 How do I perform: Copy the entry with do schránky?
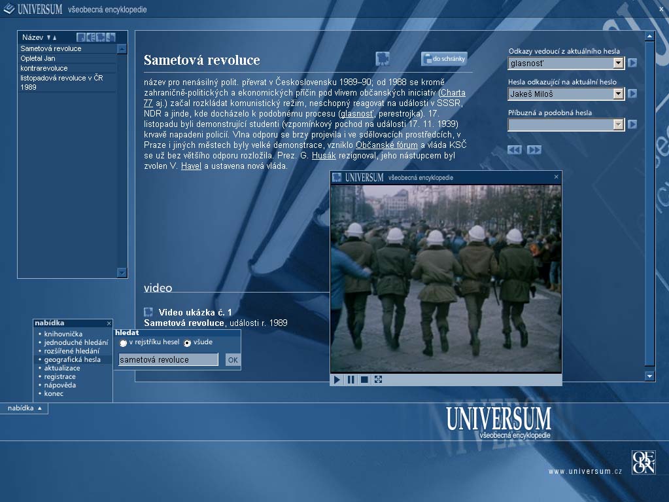click(444, 59)
